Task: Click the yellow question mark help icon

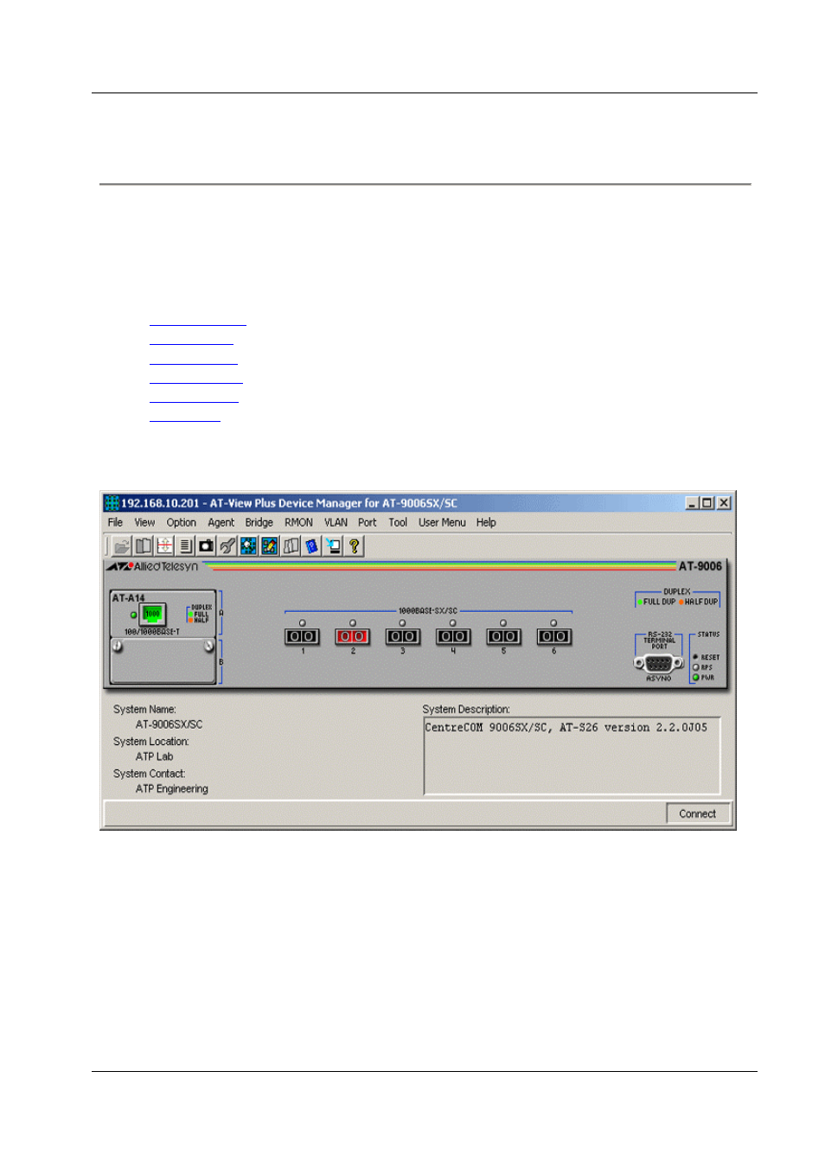Action: pos(354,545)
